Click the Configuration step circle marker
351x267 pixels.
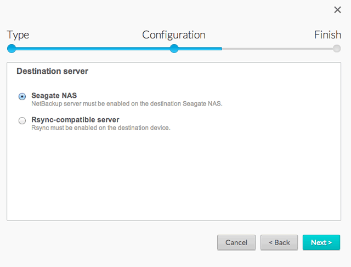coord(174,49)
